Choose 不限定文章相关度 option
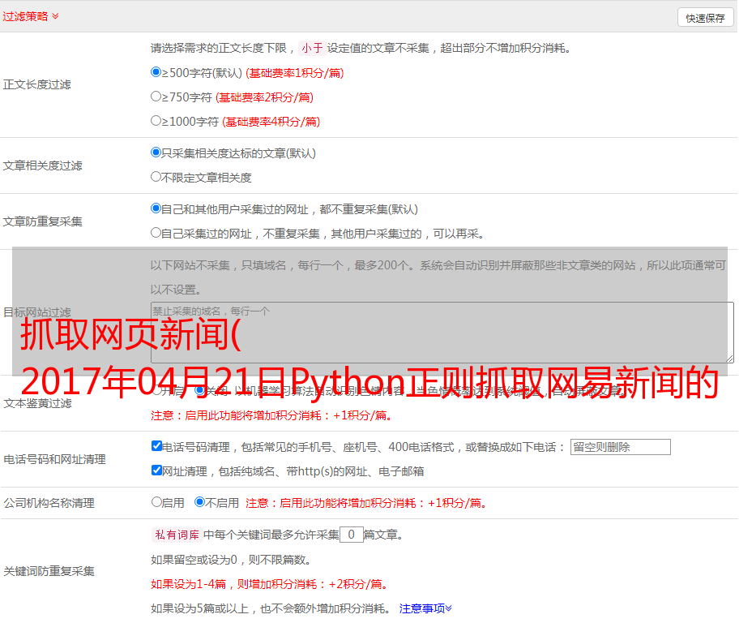 point(156,177)
